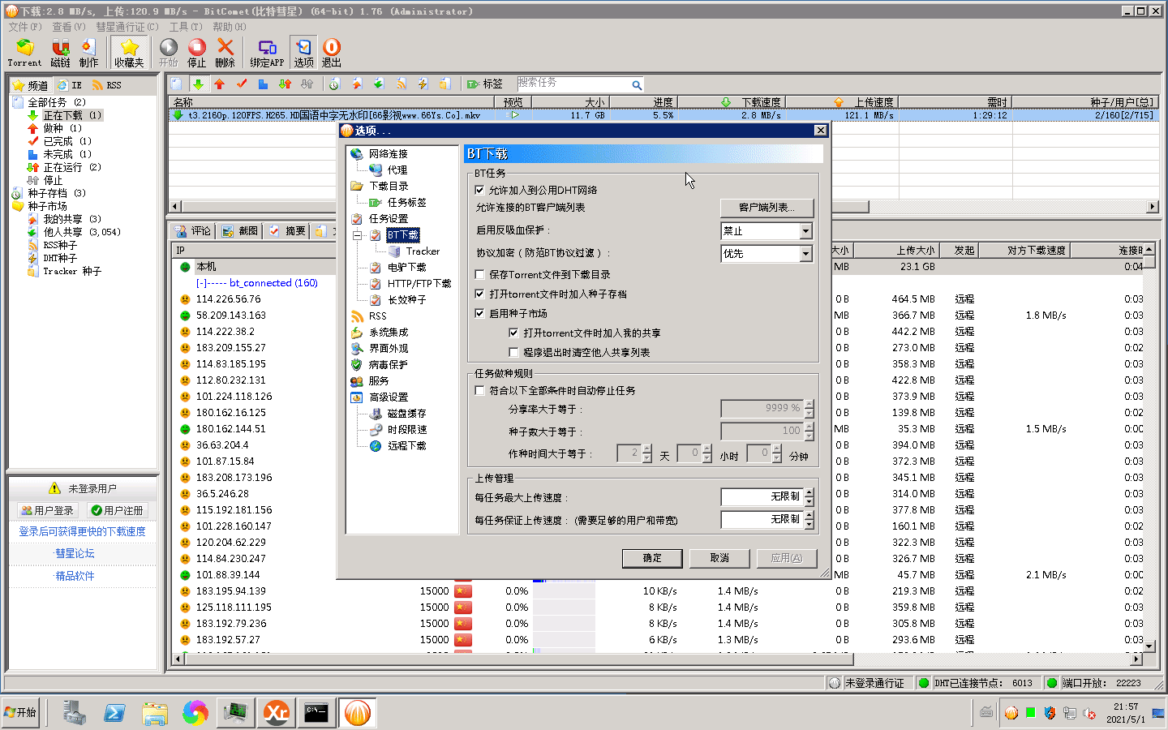Viewport: 1168px width, 730px height.
Task: Click the Windows 开始 start button
Action: tap(20, 713)
